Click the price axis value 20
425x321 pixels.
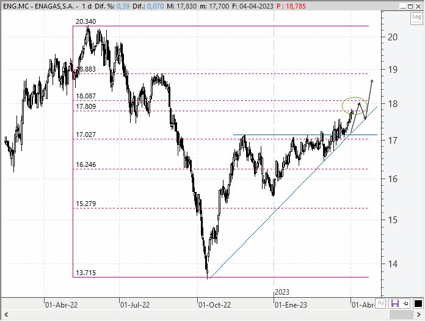(x=393, y=37)
